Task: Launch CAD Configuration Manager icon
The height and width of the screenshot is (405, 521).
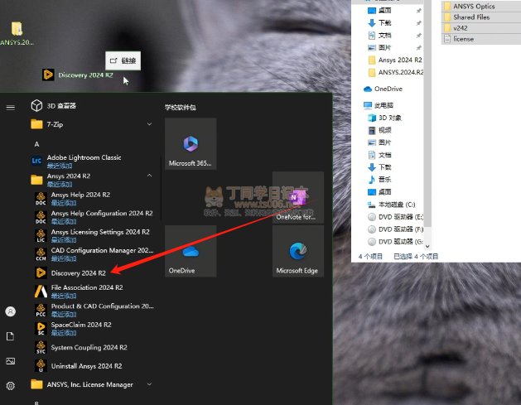Action: (x=41, y=254)
